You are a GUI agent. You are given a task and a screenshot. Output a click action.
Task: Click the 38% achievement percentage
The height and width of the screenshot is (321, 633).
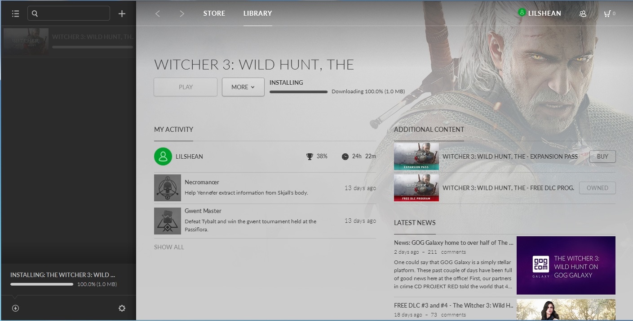coord(322,156)
